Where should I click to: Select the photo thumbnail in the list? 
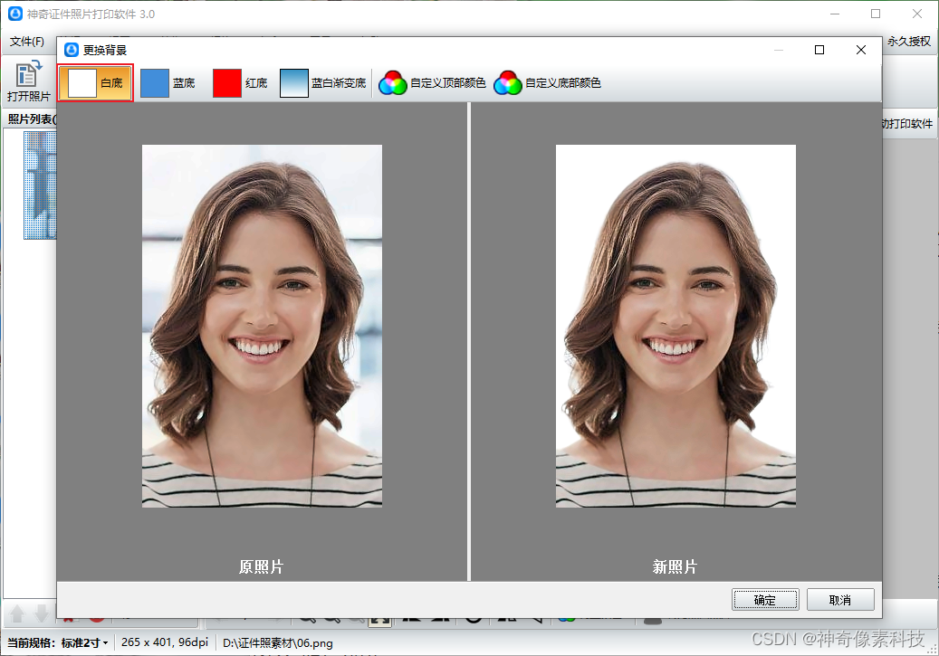pos(40,185)
